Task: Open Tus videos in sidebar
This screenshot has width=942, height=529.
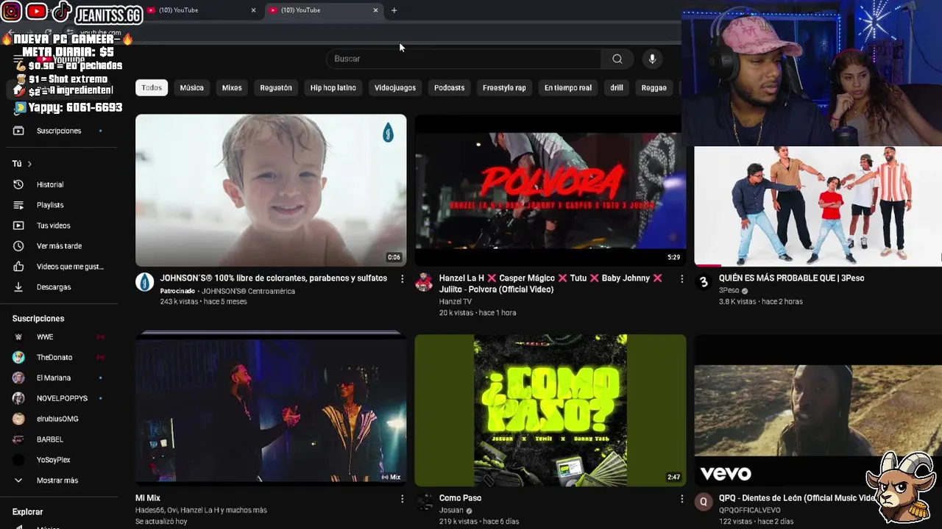Action: pos(53,226)
